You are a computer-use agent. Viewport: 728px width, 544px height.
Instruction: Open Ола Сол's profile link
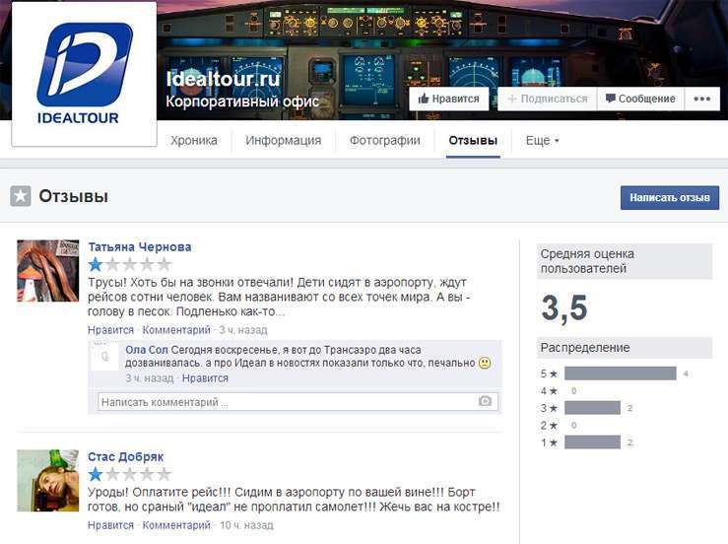146,350
